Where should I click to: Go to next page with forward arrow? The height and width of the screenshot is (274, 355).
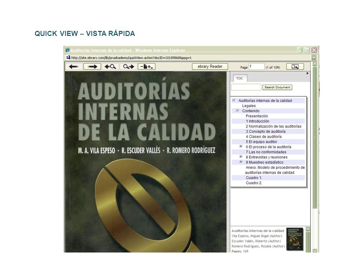[x=92, y=66]
